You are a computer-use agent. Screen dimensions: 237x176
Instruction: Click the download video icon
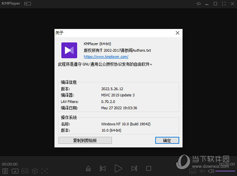coord(15,171)
